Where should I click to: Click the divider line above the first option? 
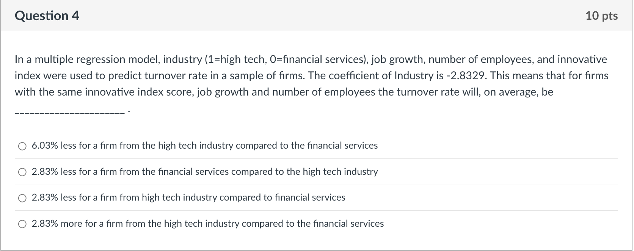(317, 133)
